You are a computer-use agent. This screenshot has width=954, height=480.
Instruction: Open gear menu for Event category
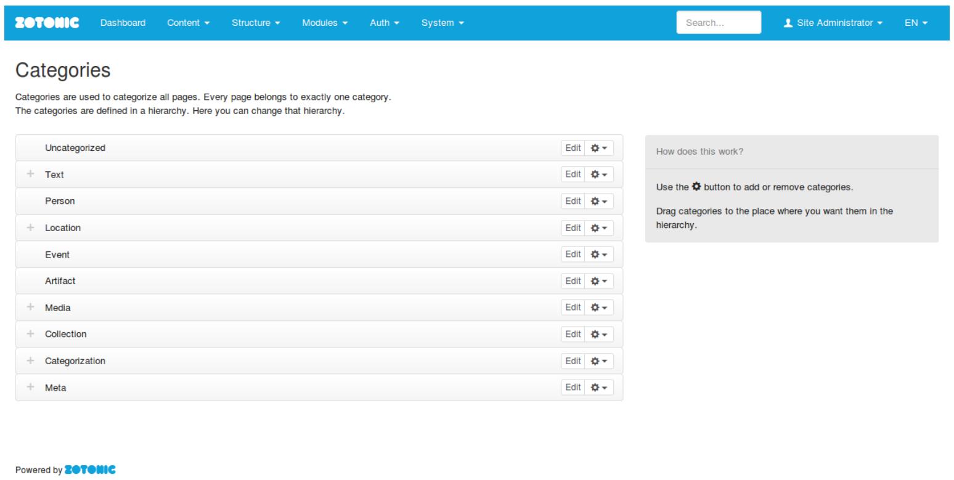599,254
